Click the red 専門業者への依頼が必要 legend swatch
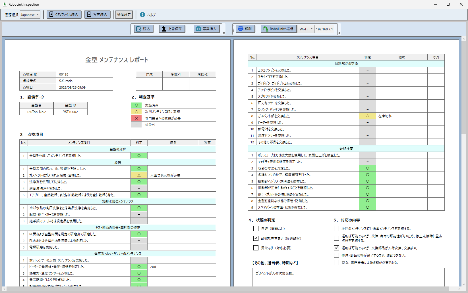 click(x=136, y=118)
